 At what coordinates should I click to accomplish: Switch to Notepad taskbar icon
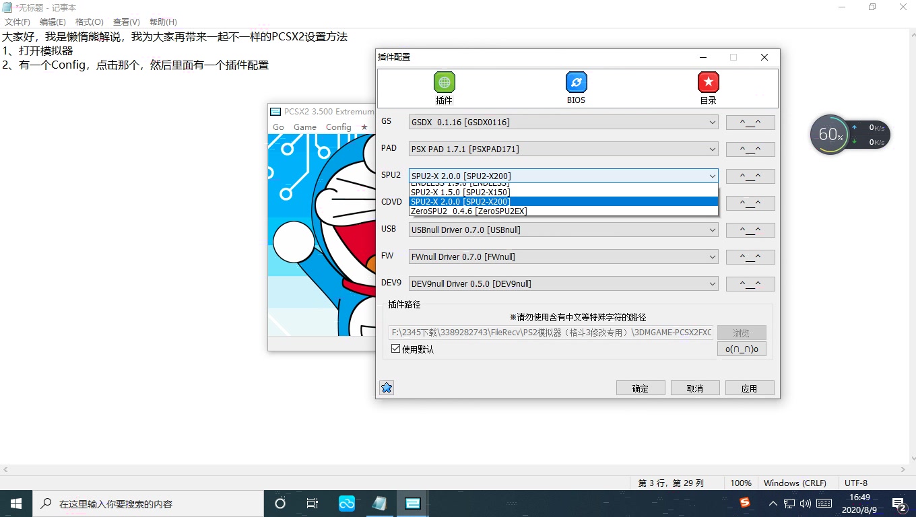tap(379, 504)
